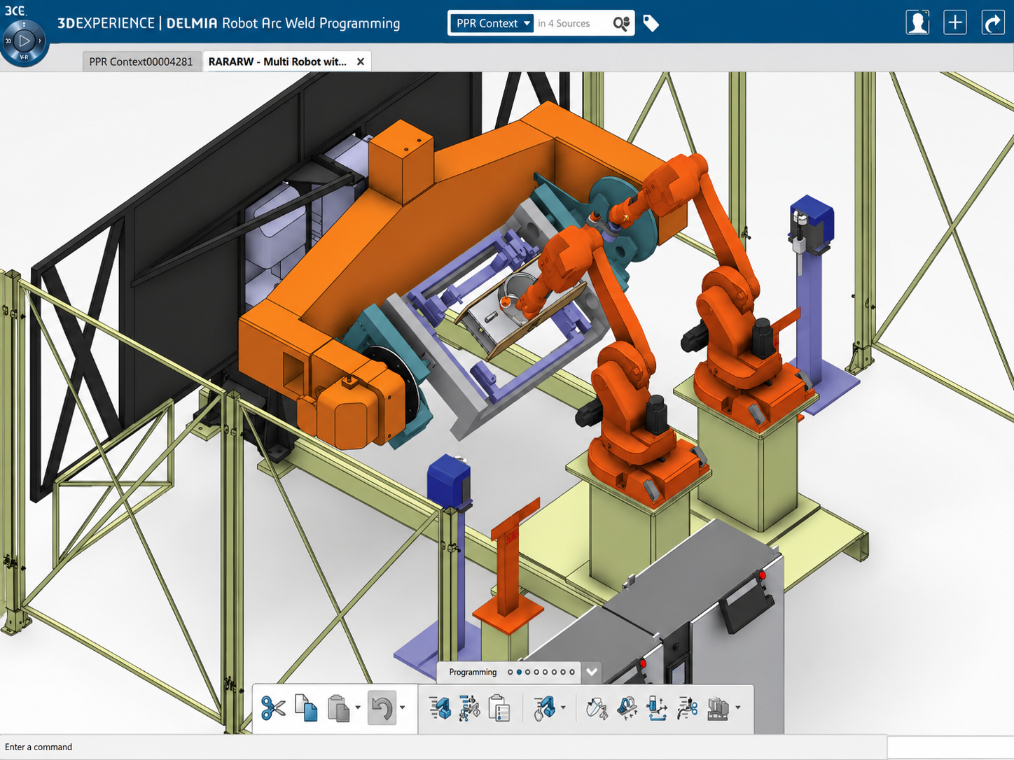This screenshot has width=1014, height=760.
Task: Select the second action bar section dot
Action: [x=519, y=672]
